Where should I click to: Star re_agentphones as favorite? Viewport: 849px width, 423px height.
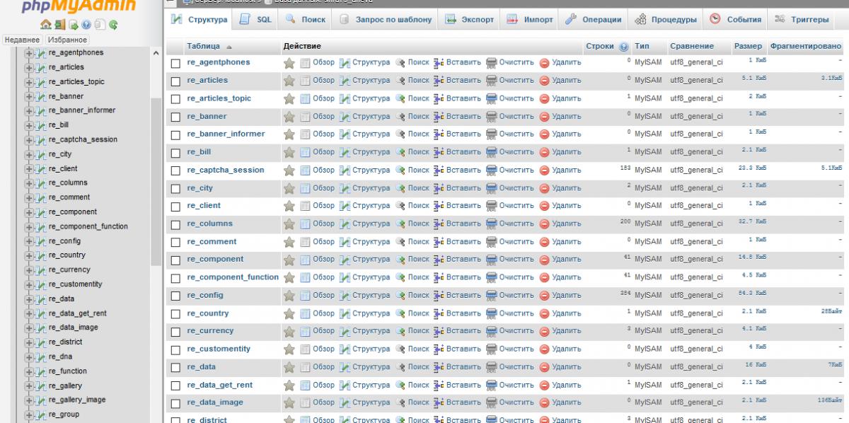coord(289,63)
